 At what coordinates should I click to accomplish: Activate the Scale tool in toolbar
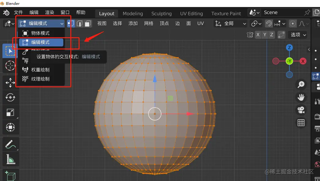(x=10, y=112)
